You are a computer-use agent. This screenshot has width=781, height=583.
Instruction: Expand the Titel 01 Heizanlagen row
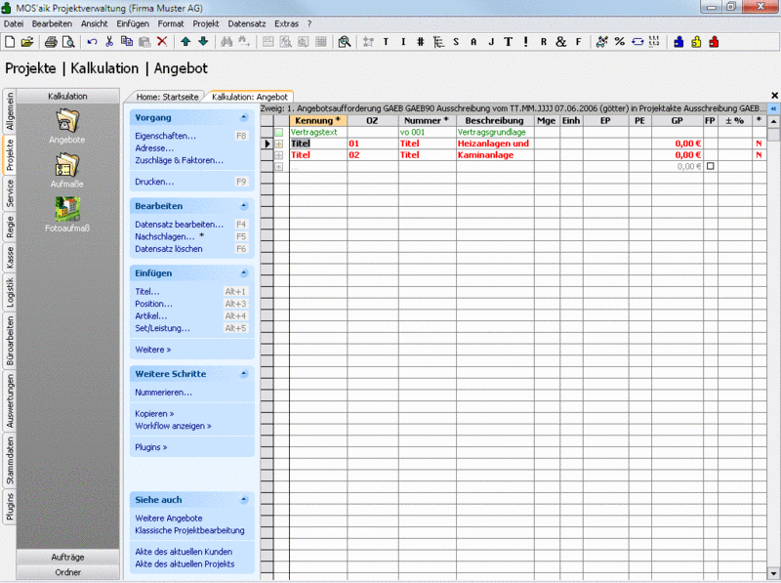[279, 144]
